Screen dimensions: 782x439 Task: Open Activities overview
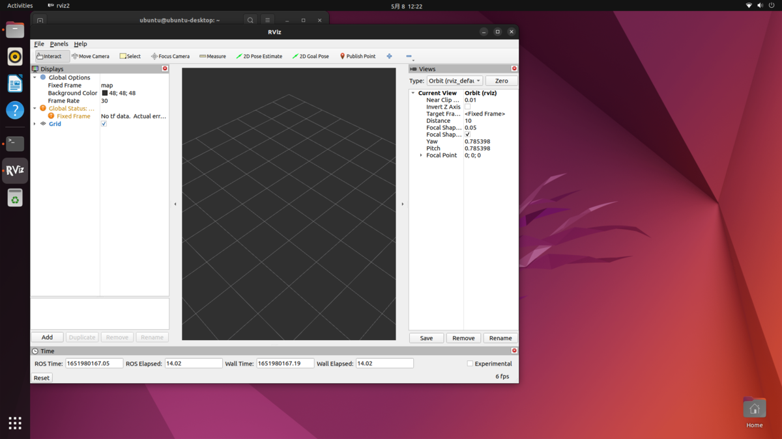point(20,6)
